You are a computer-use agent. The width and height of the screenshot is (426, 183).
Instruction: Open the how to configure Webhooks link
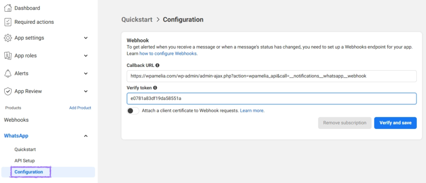(168, 54)
